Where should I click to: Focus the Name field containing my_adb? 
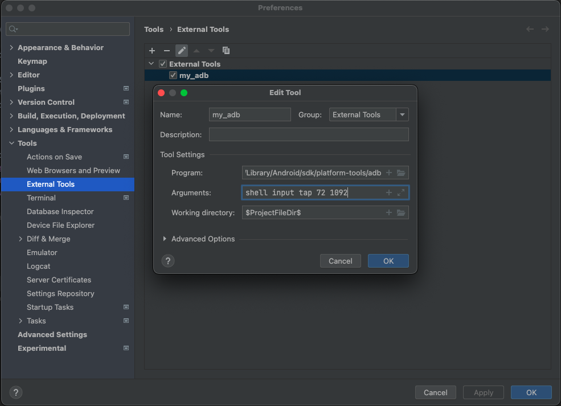[249, 115]
